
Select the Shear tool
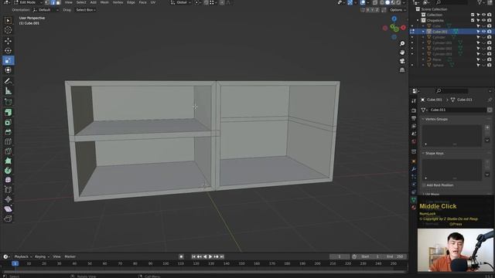[9, 208]
